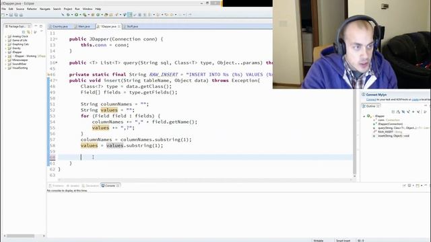This screenshot has height=242, width=431.
Task: Open the Source menu
Action: (20, 9)
